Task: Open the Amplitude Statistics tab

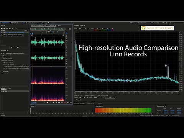Action: coord(79,103)
